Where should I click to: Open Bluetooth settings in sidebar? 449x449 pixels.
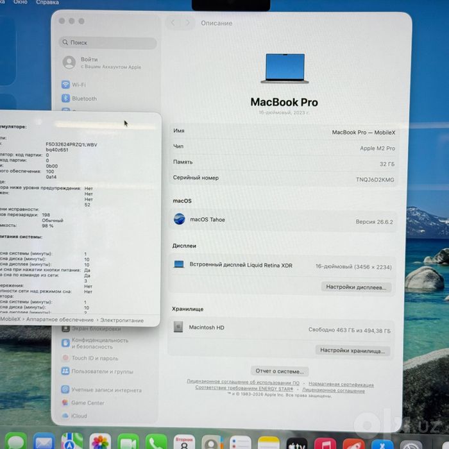[x=79, y=99]
